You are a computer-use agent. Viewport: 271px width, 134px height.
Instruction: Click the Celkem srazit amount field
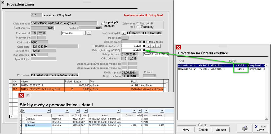tap(134, 42)
